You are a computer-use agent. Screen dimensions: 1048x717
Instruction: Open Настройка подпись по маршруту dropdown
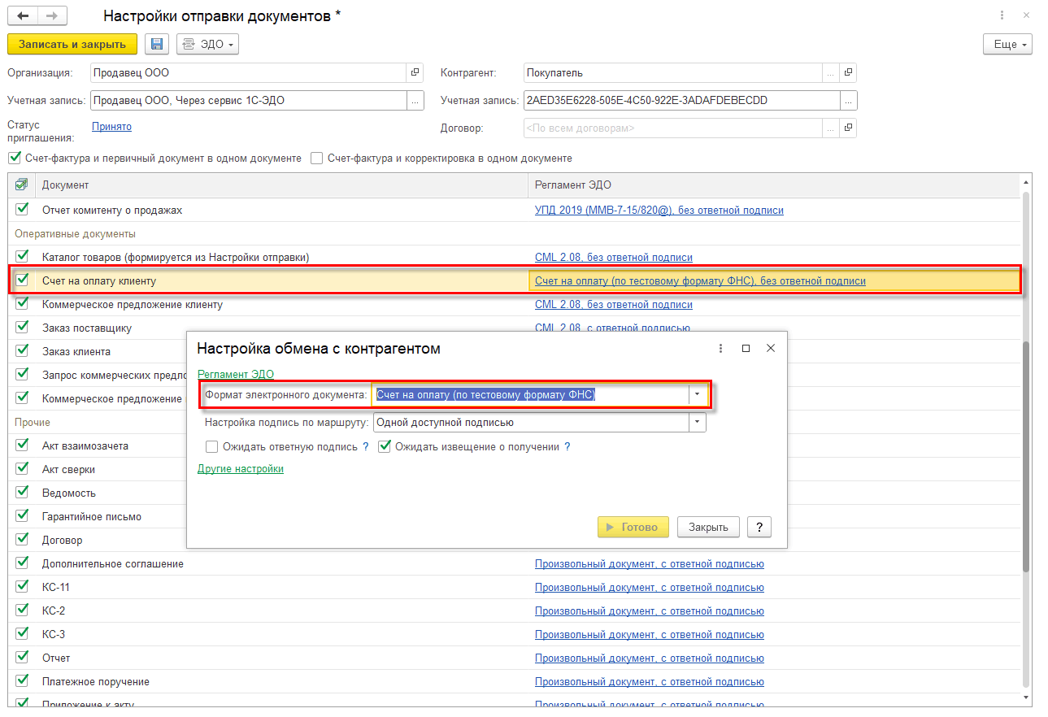point(697,423)
